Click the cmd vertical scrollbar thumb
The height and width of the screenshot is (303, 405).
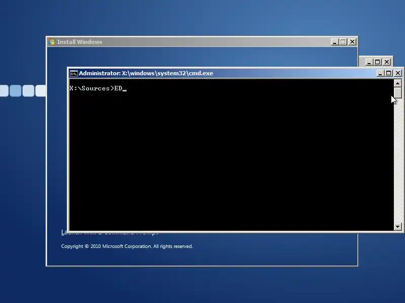click(x=397, y=93)
